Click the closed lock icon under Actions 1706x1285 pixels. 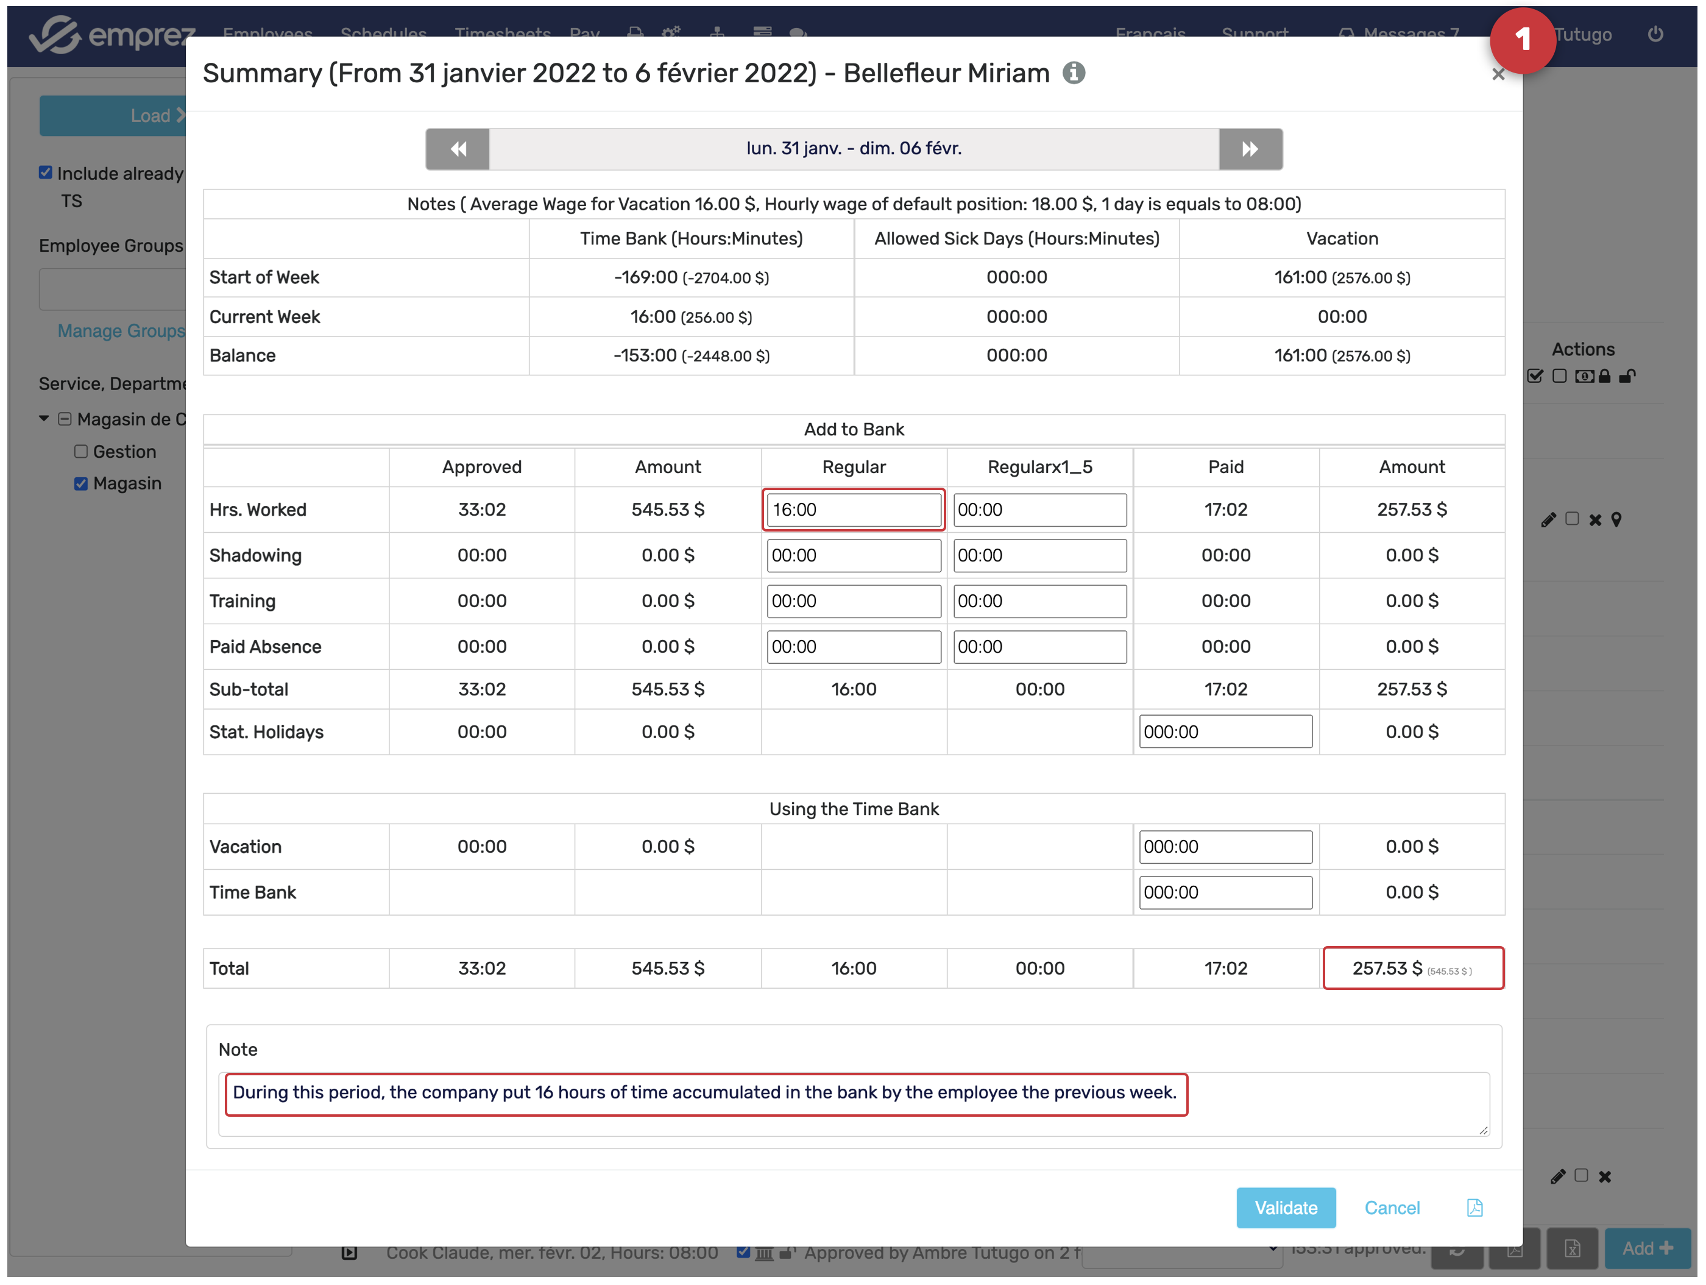pyautogui.click(x=1605, y=377)
